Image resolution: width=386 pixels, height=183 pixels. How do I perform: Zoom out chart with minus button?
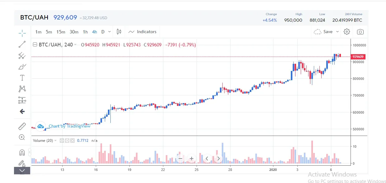point(180,159)
